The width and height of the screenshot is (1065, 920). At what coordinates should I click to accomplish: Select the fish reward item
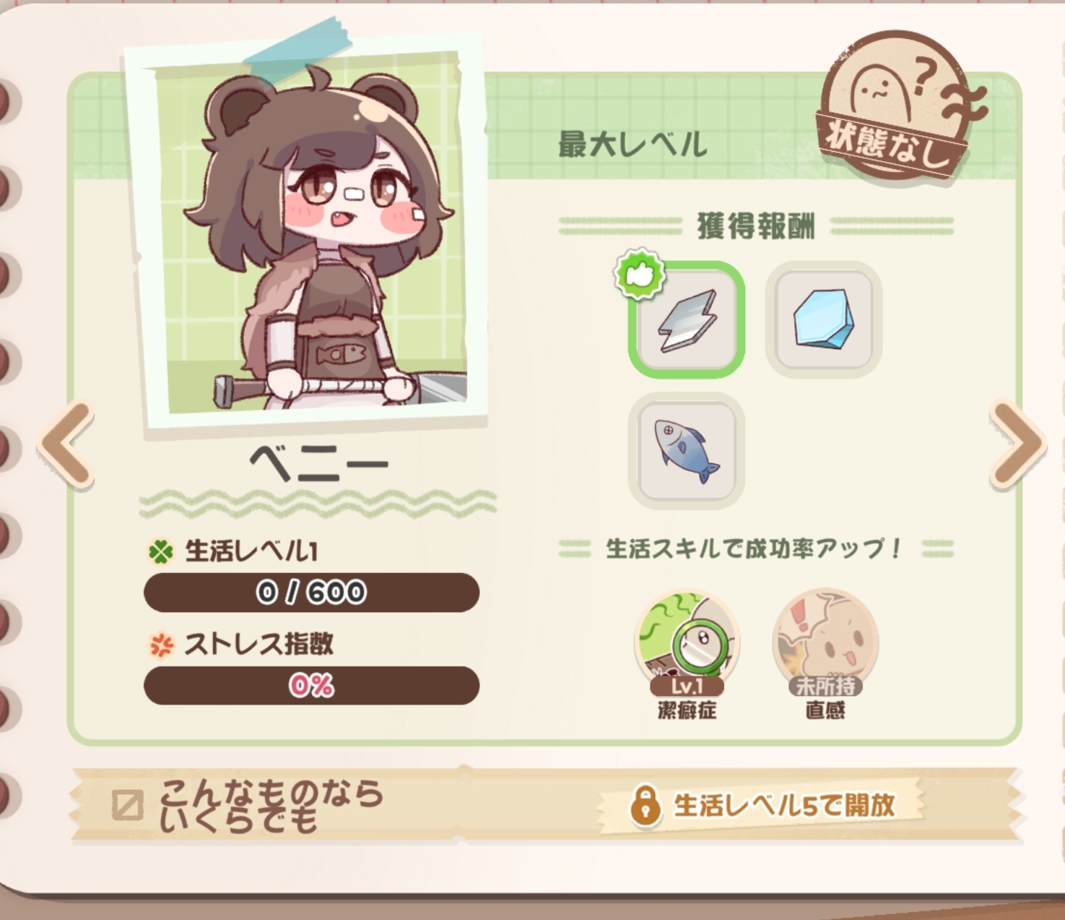pos(686,451)
